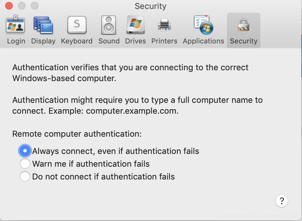Image resolution: width=302 pixels, height=221 pixels.
Task: Click the Security window title text
Action: [150, 6]
